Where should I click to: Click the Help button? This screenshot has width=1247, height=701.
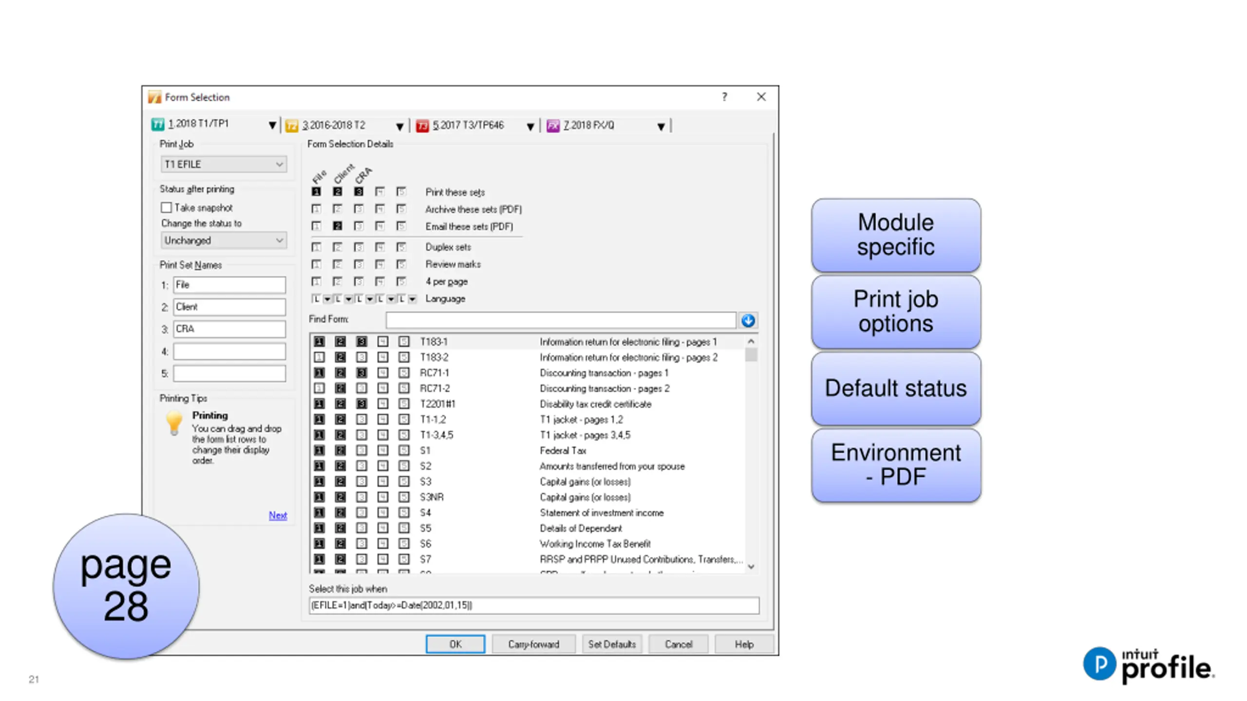click(744, 644)
